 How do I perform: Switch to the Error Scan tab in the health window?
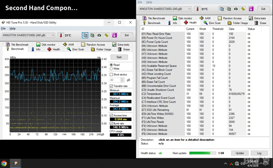[x=212, y=23]
